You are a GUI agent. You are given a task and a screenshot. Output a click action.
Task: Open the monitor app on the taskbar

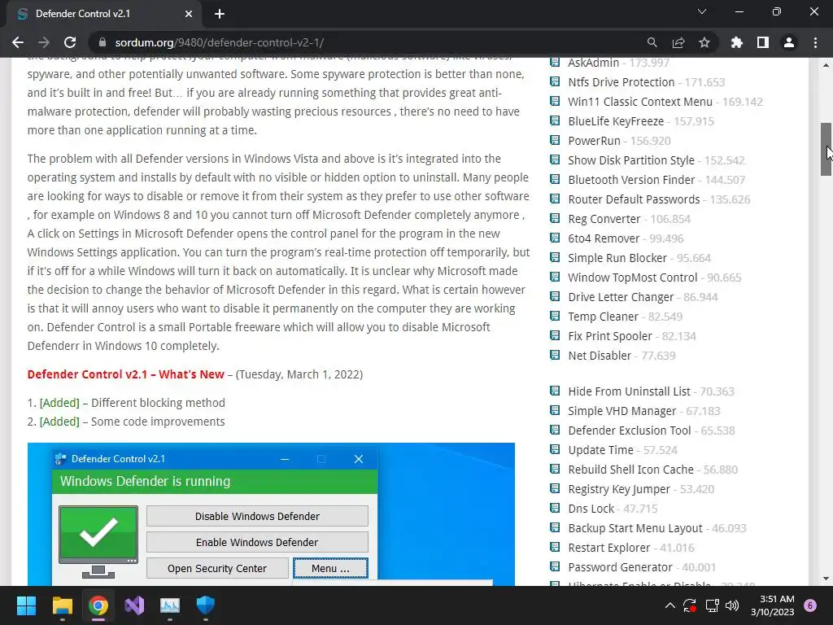pos(170,605)
